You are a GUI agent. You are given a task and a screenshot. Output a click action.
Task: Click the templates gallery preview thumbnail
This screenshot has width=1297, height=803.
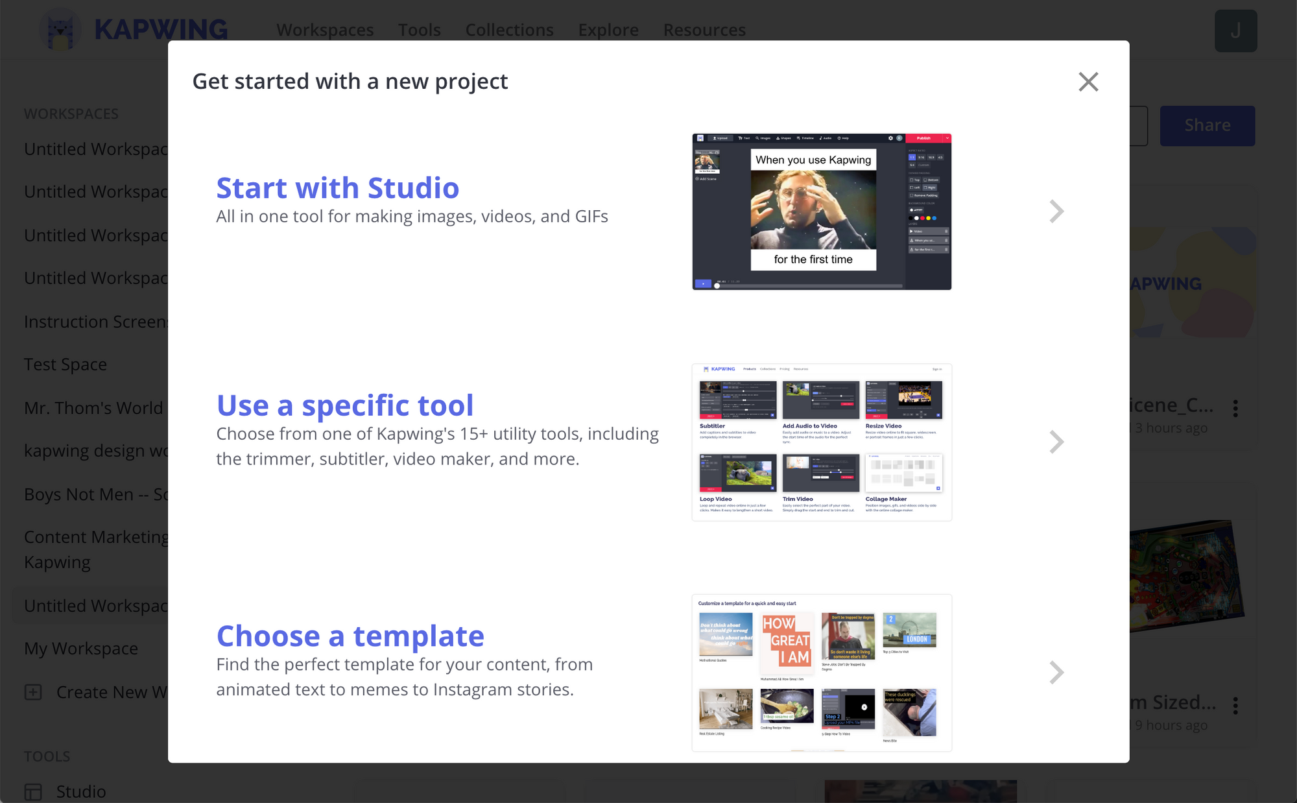coord(821,673)
